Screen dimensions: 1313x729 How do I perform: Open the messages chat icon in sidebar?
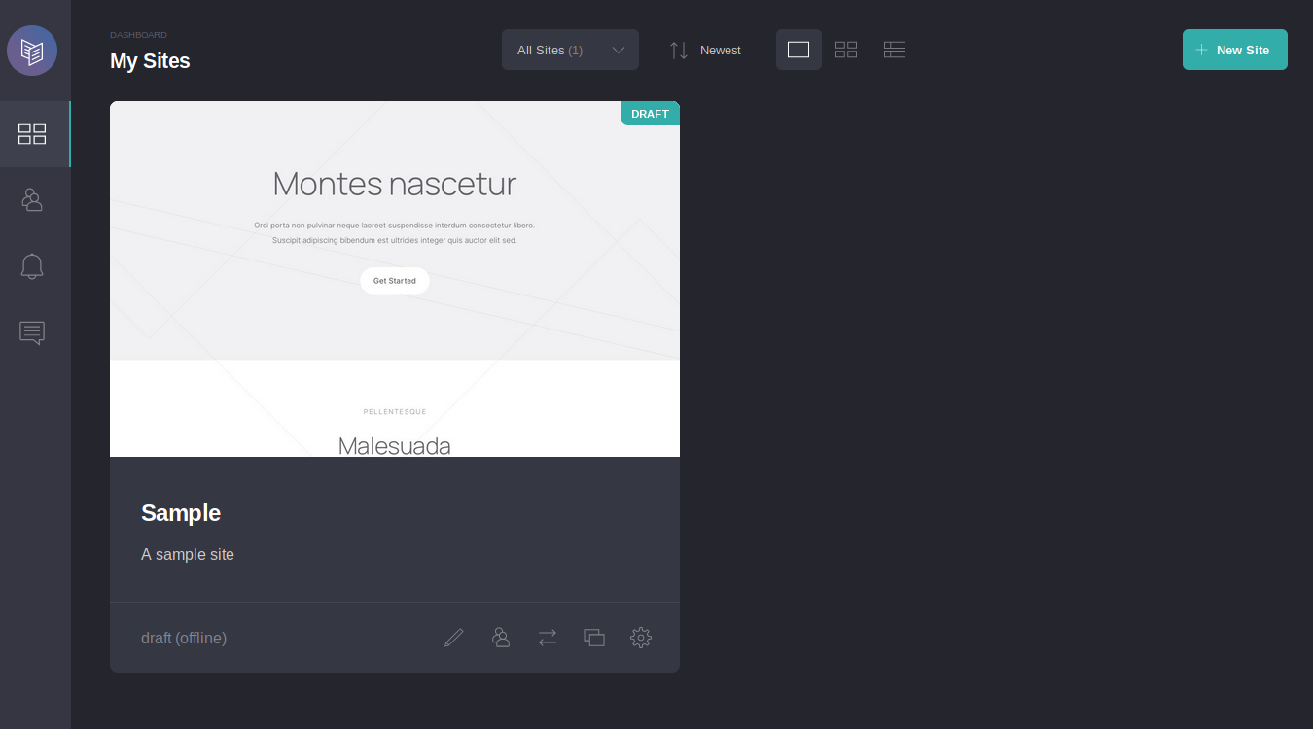click(32, 333)
